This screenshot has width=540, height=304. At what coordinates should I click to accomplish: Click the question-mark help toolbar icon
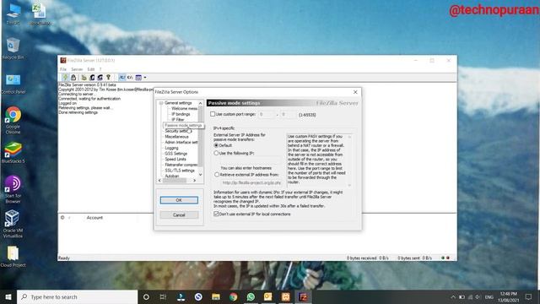pyautogui.click(x=109, y=77)
